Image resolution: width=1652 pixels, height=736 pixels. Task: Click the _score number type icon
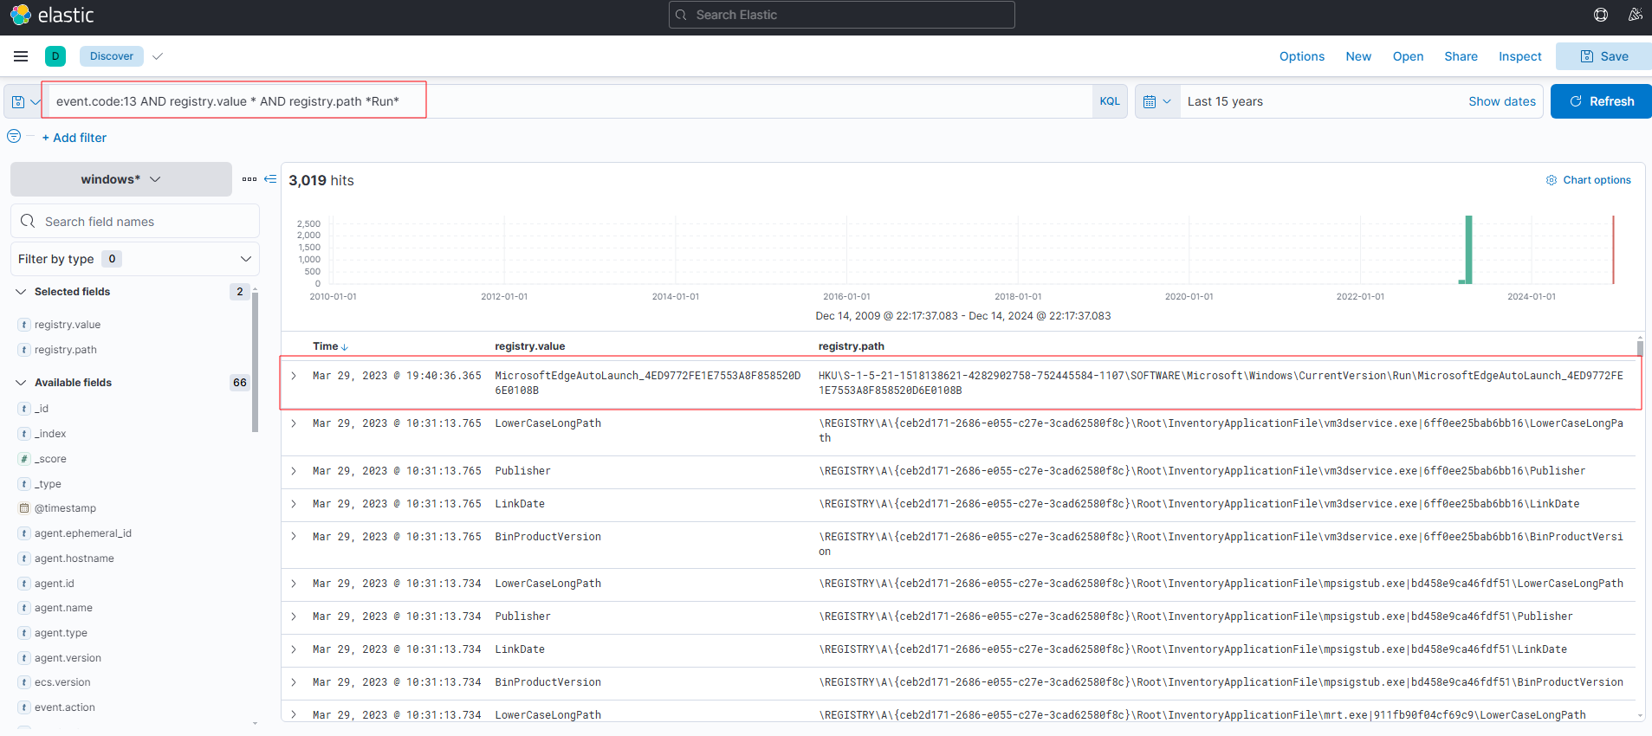24,459
